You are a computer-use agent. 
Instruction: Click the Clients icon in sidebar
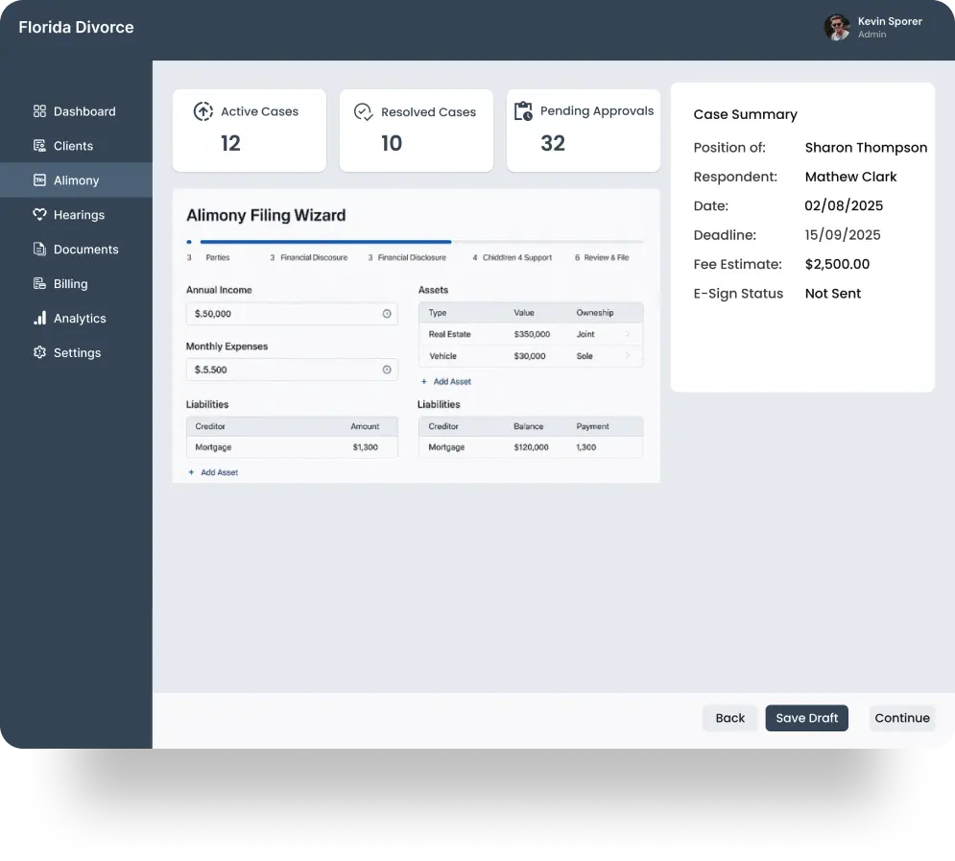click(x=39, y=146)
